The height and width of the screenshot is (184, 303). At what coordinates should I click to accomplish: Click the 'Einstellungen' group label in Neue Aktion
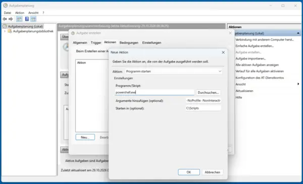pos(123,78)
